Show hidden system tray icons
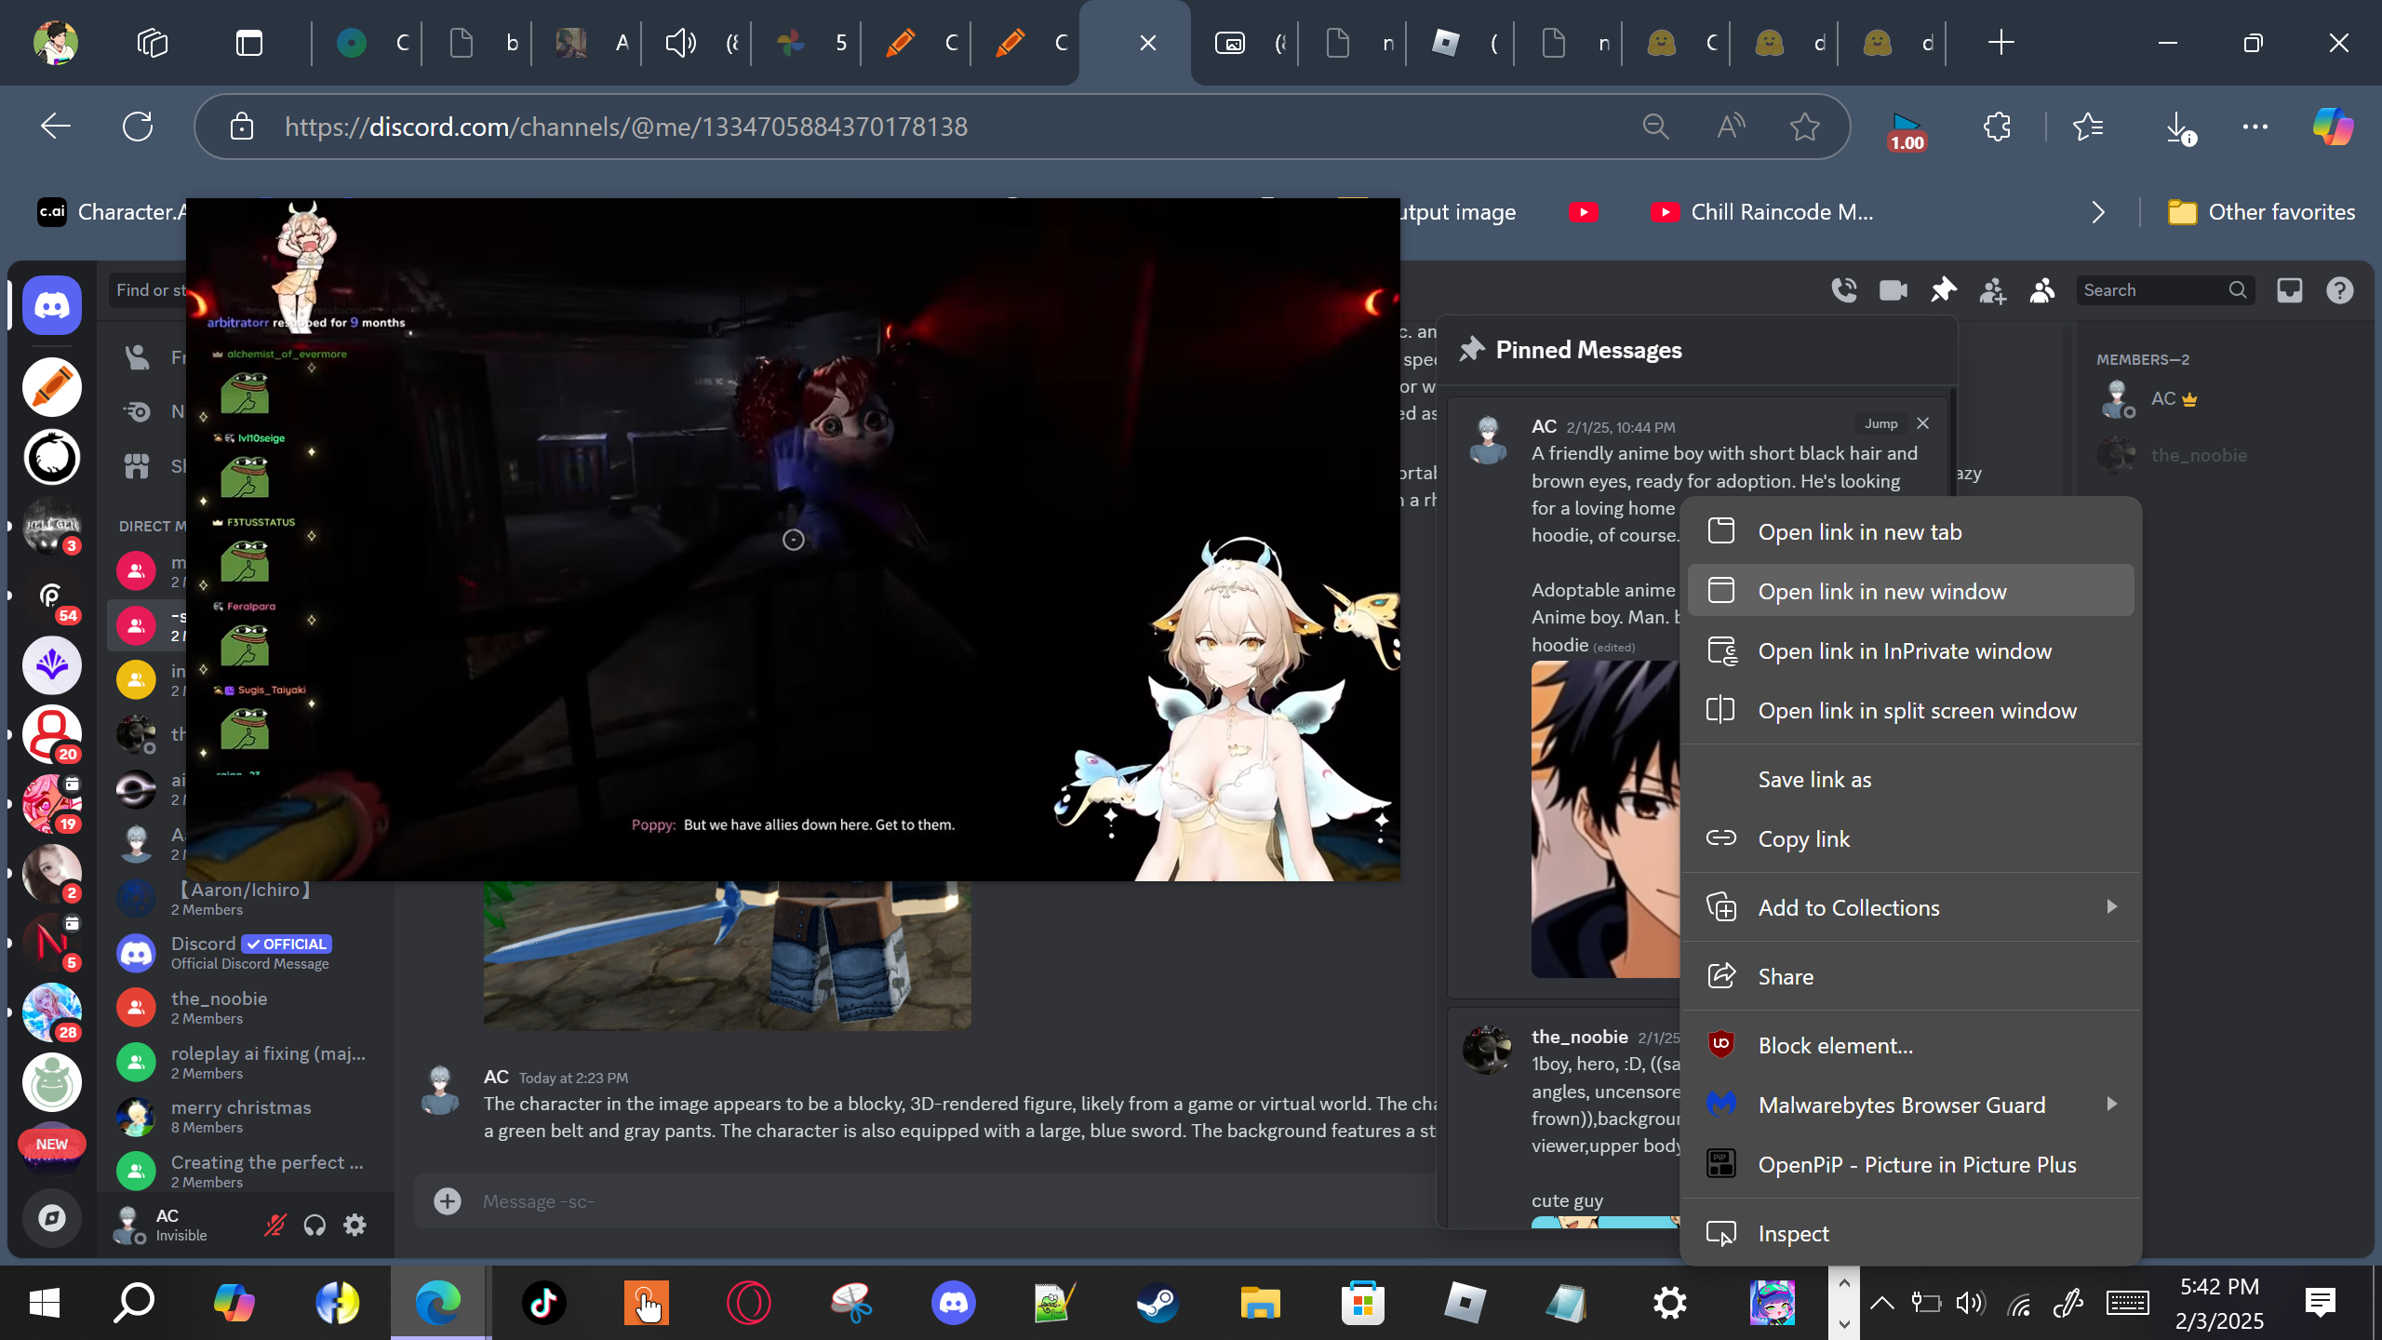This screenshot has height=1340, width=2382. coord(1881,1303)
